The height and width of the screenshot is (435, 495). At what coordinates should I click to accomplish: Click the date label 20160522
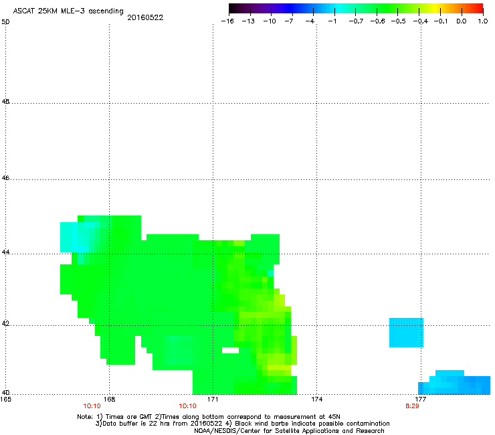pyautogui.click(x=145, y=17)
